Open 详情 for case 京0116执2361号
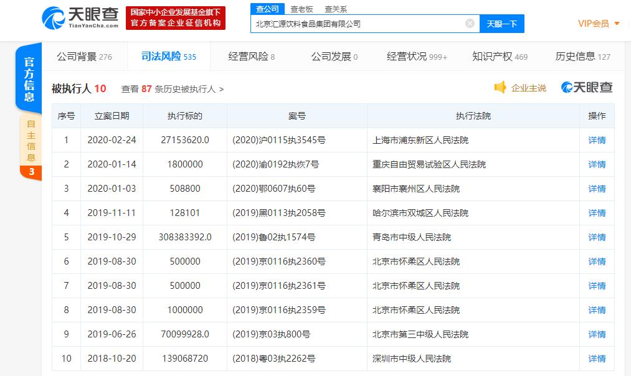Image resolution: width=631 pixels, height=376 pixels. tap(597, 286)
